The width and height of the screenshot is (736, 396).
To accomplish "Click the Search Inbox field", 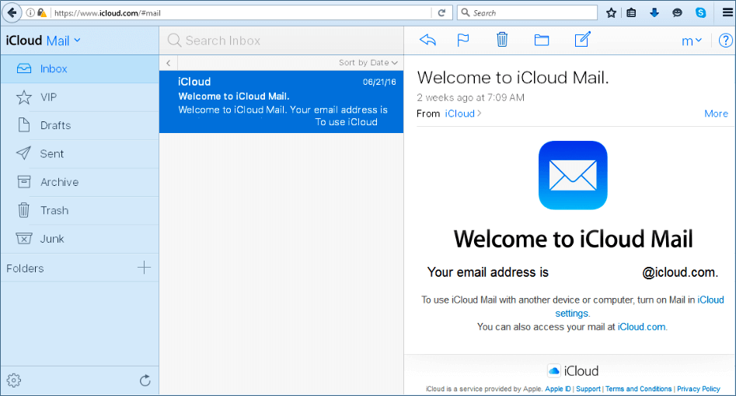I will coord(281,41).
